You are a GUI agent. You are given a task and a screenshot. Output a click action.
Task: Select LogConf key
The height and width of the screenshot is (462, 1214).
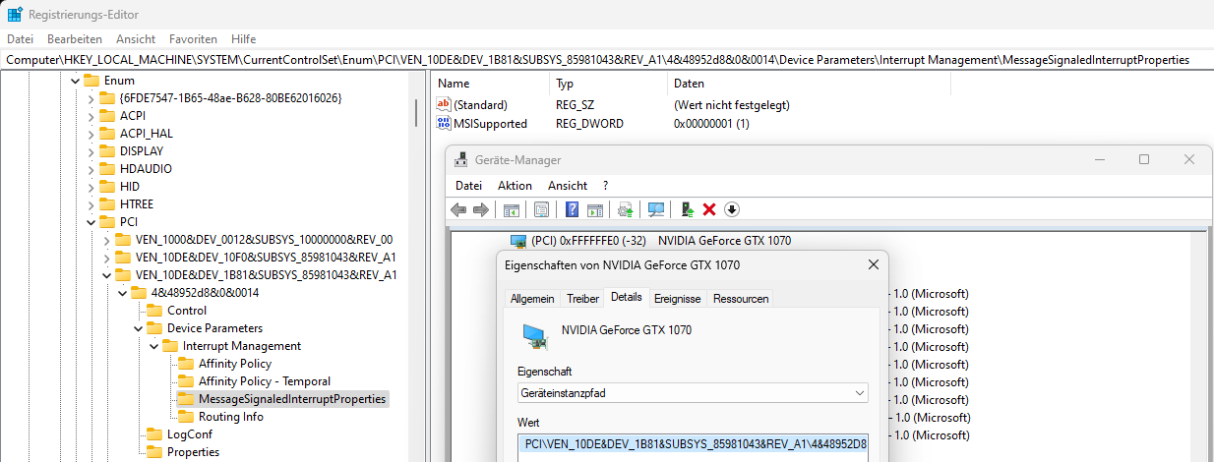pyautogui.click(x=189, y=433)
